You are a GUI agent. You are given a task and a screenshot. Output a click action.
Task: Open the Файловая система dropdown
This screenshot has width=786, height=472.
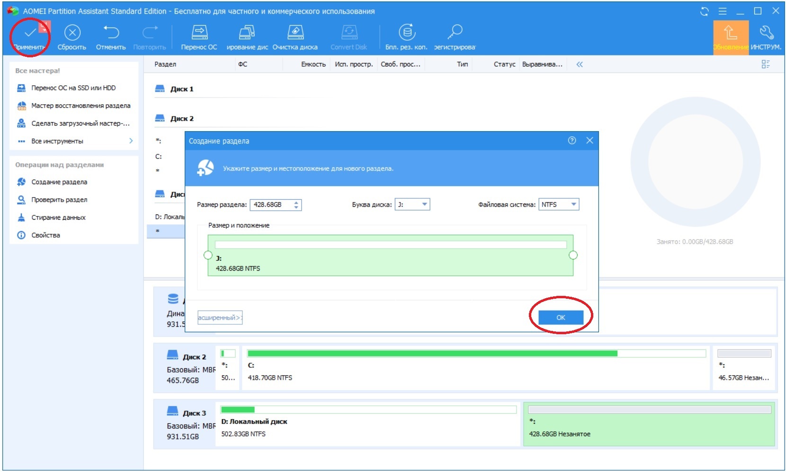(559, 205)
